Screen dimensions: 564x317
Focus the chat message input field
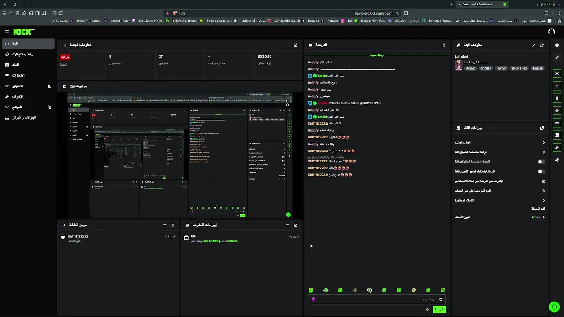(377, 299)
